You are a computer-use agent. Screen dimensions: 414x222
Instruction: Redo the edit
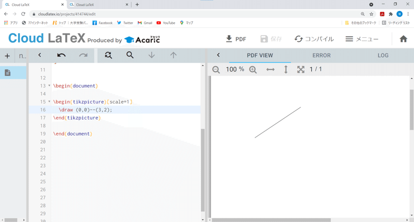coord(83,55)
